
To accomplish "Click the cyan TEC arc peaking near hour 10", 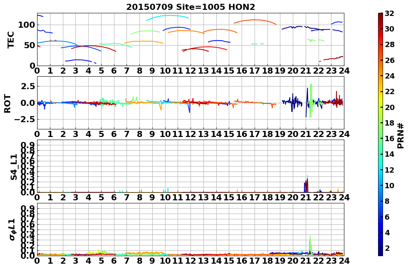I will (x=167, y=16).
